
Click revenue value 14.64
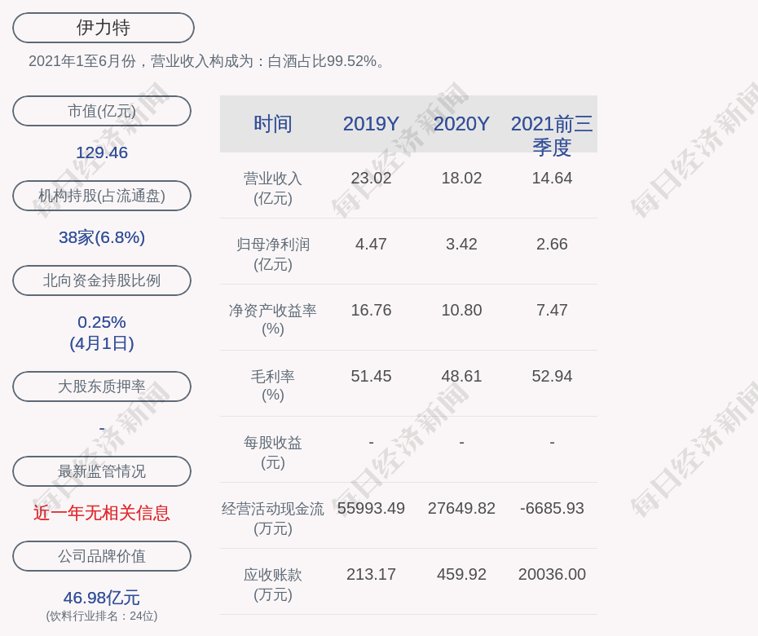pos(552,178)
